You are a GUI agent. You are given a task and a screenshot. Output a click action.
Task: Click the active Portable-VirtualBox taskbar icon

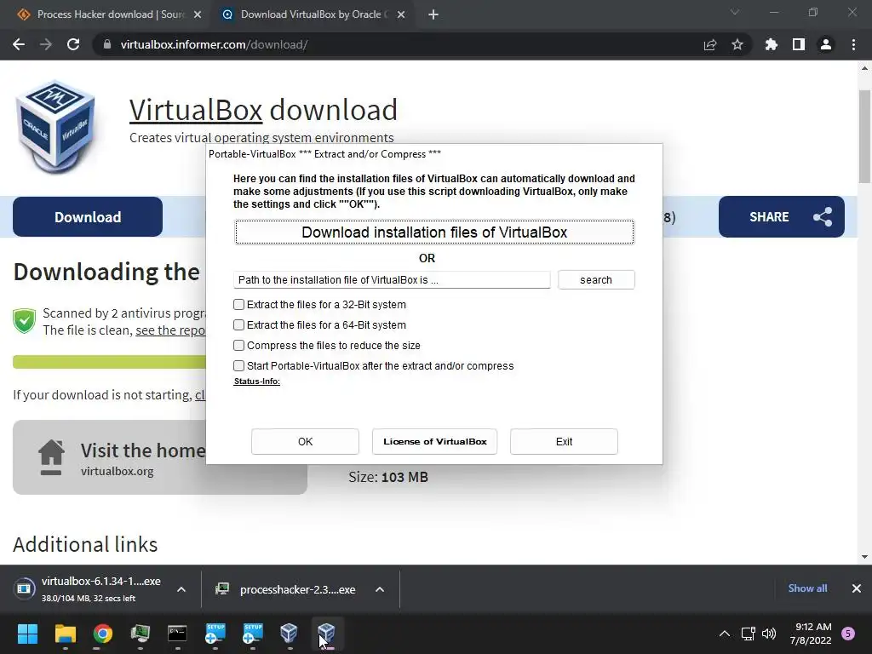click(x=326, y=634)
